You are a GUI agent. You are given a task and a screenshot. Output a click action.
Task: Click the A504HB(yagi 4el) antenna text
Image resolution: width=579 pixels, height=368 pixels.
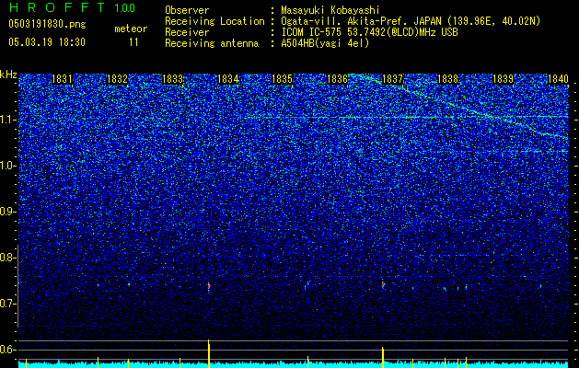(x=325, y=43)
